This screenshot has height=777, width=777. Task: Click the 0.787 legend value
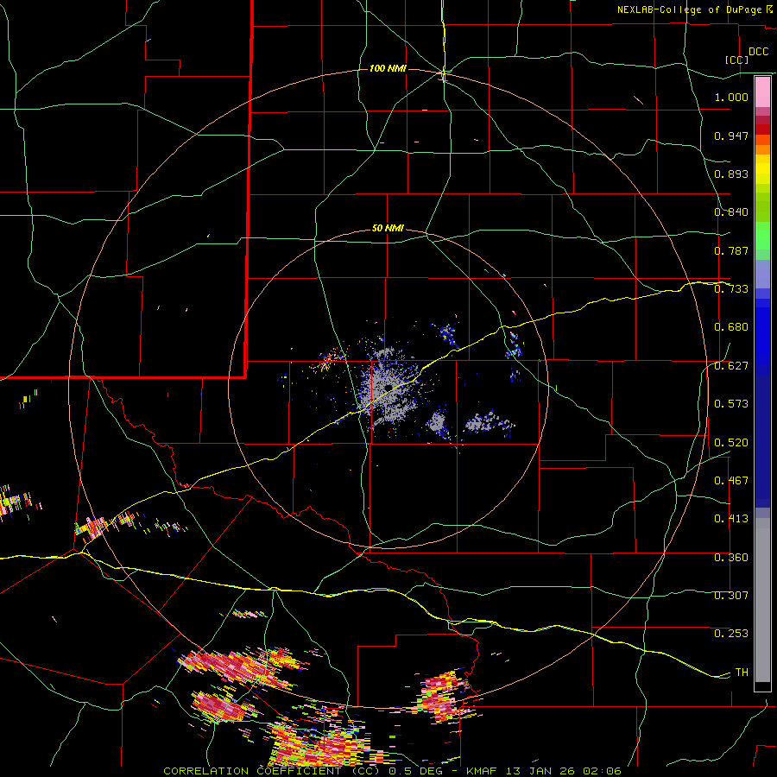pyautogui.click(x=731, y=250)
